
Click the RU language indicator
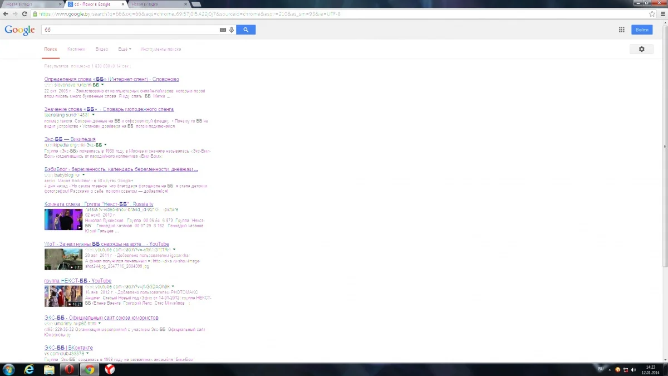[600, 369]
